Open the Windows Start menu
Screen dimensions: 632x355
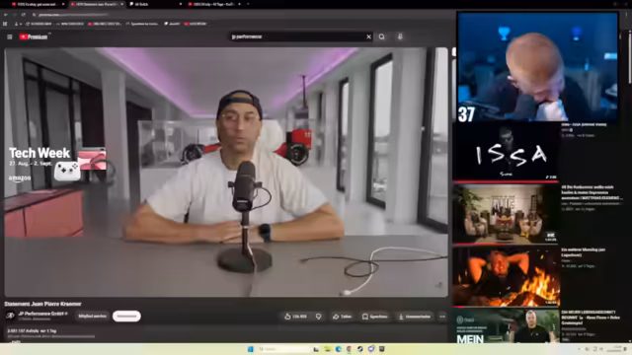pyautogui.click(x=250, y=349)
